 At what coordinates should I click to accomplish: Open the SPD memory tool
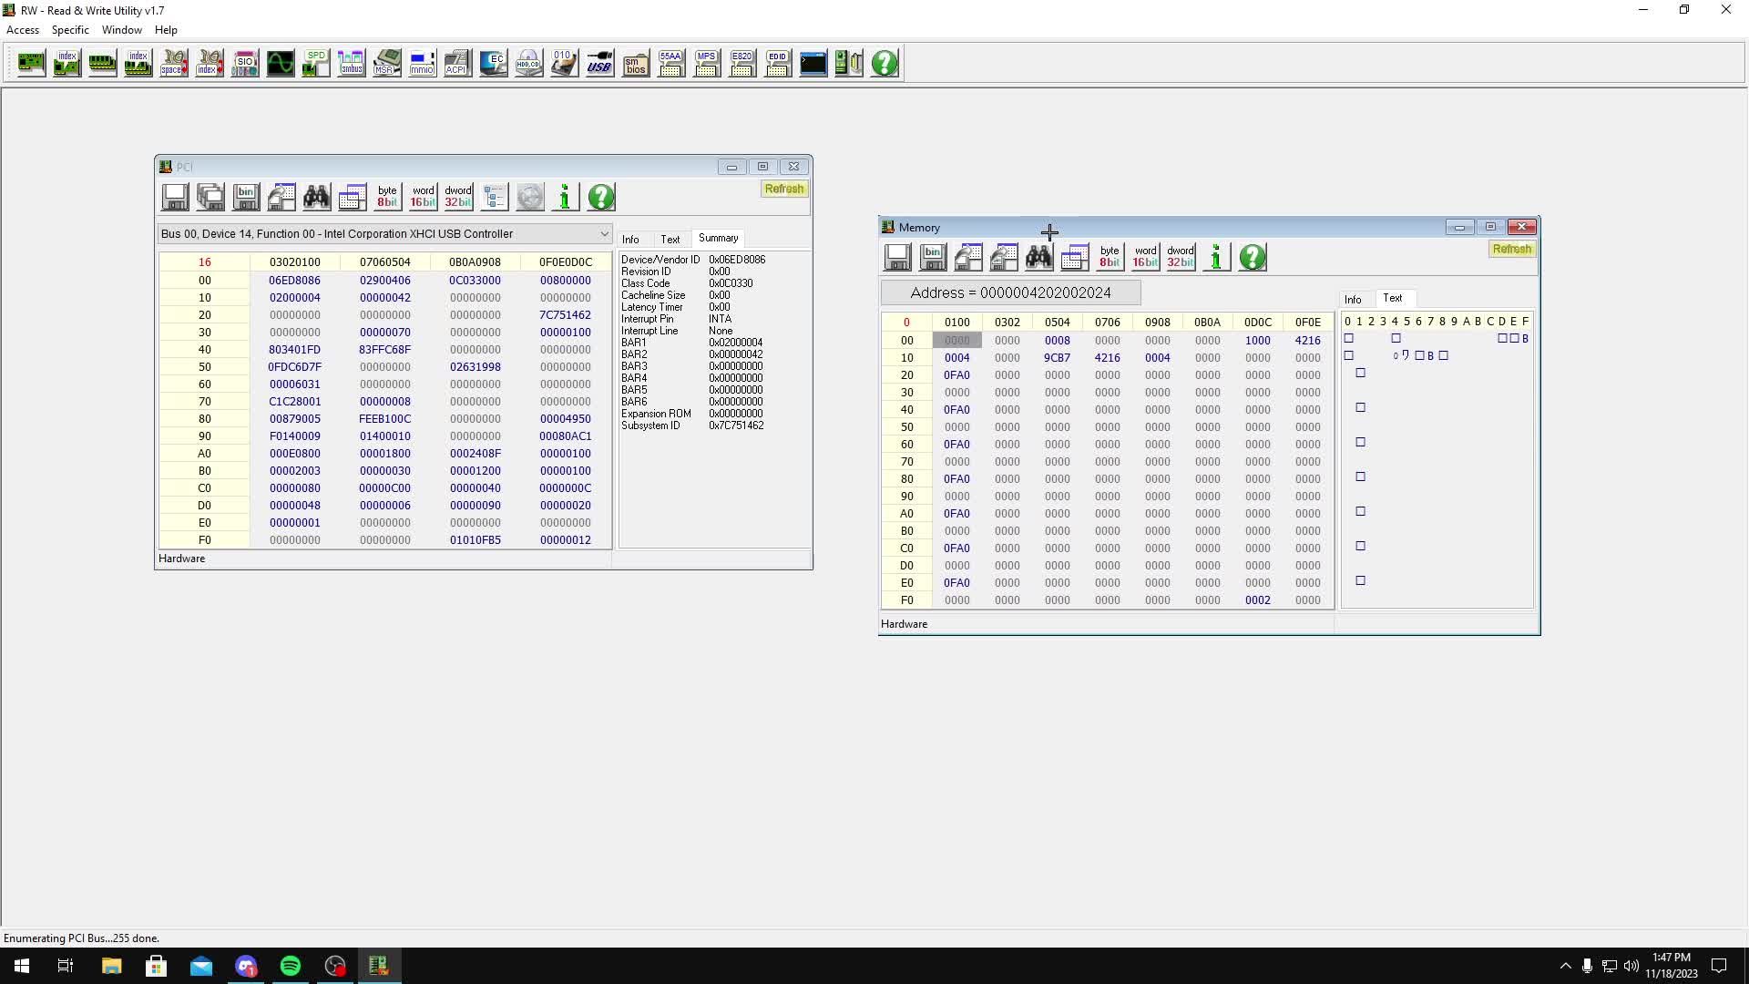click(315, 63)
